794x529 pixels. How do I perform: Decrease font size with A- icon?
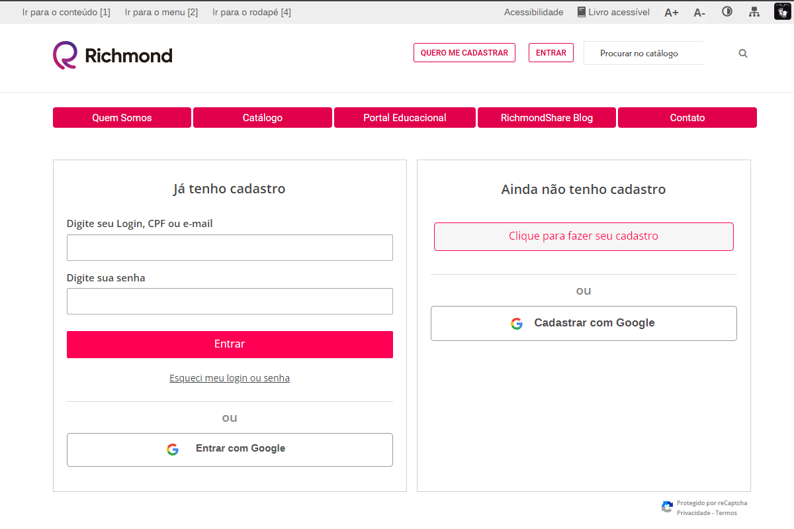[699, 13]
